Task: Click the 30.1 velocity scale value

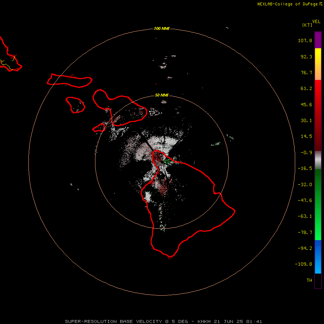Action: 306,121
